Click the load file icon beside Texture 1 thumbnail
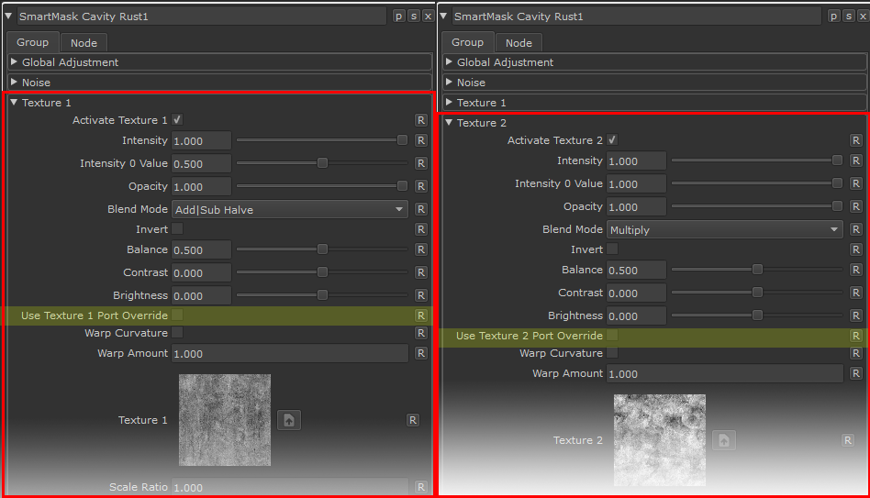This screenshot has height=498, width=870. click(289, 420)
